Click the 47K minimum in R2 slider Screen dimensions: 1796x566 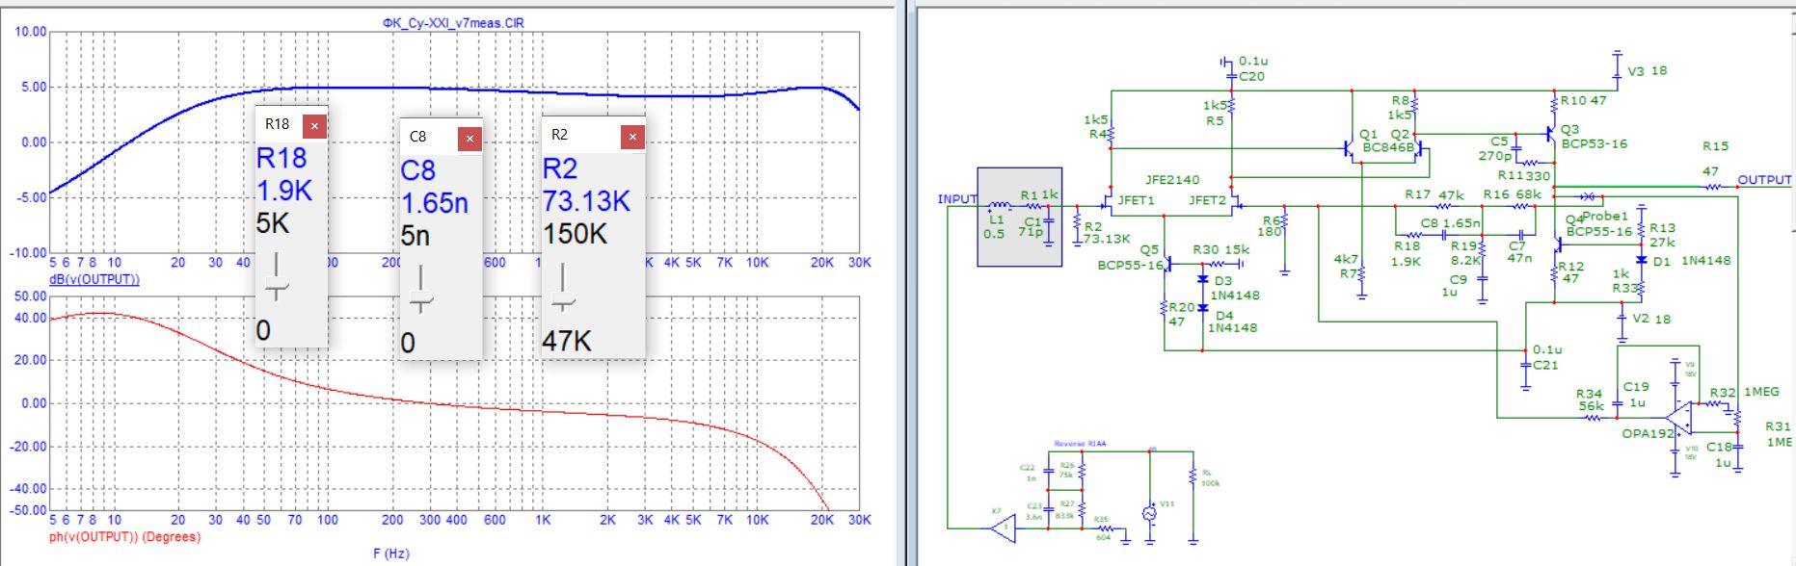pyautogui.click(x=567, y=341)
